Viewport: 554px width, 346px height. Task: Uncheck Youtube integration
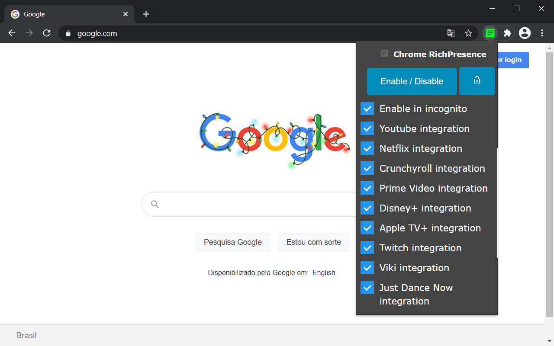(x=367, y=128)
